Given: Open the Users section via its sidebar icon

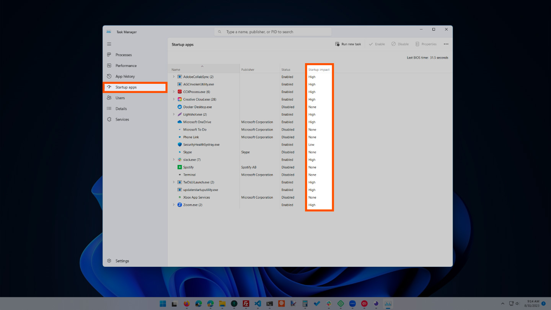Looking at the screenshot, I should click(x=109, y=98).
